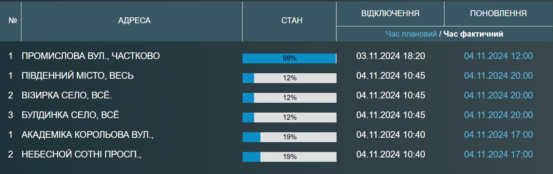Click the № column header
This screenshot has height=174, width=553.
12,21
